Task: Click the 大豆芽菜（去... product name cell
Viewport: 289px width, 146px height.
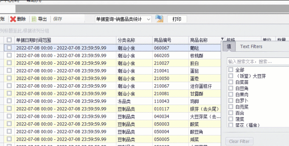Action: [x=205, y=116]
